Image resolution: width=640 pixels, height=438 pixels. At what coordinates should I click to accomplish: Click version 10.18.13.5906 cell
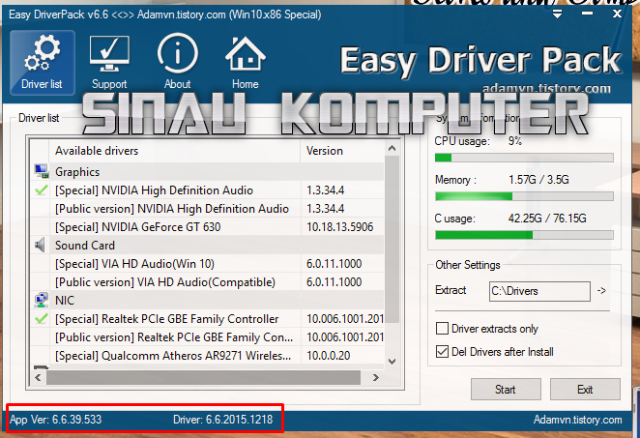tap(339, 227)
